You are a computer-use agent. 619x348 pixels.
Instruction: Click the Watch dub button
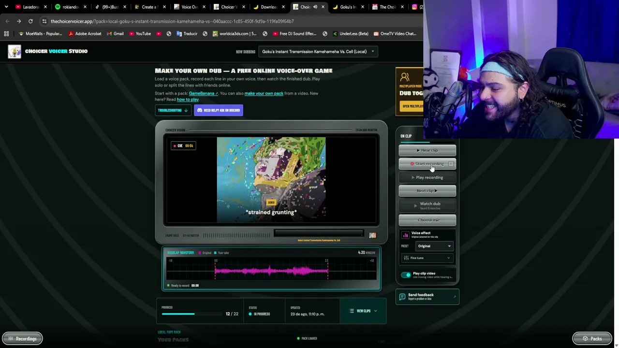click(427, 205)
